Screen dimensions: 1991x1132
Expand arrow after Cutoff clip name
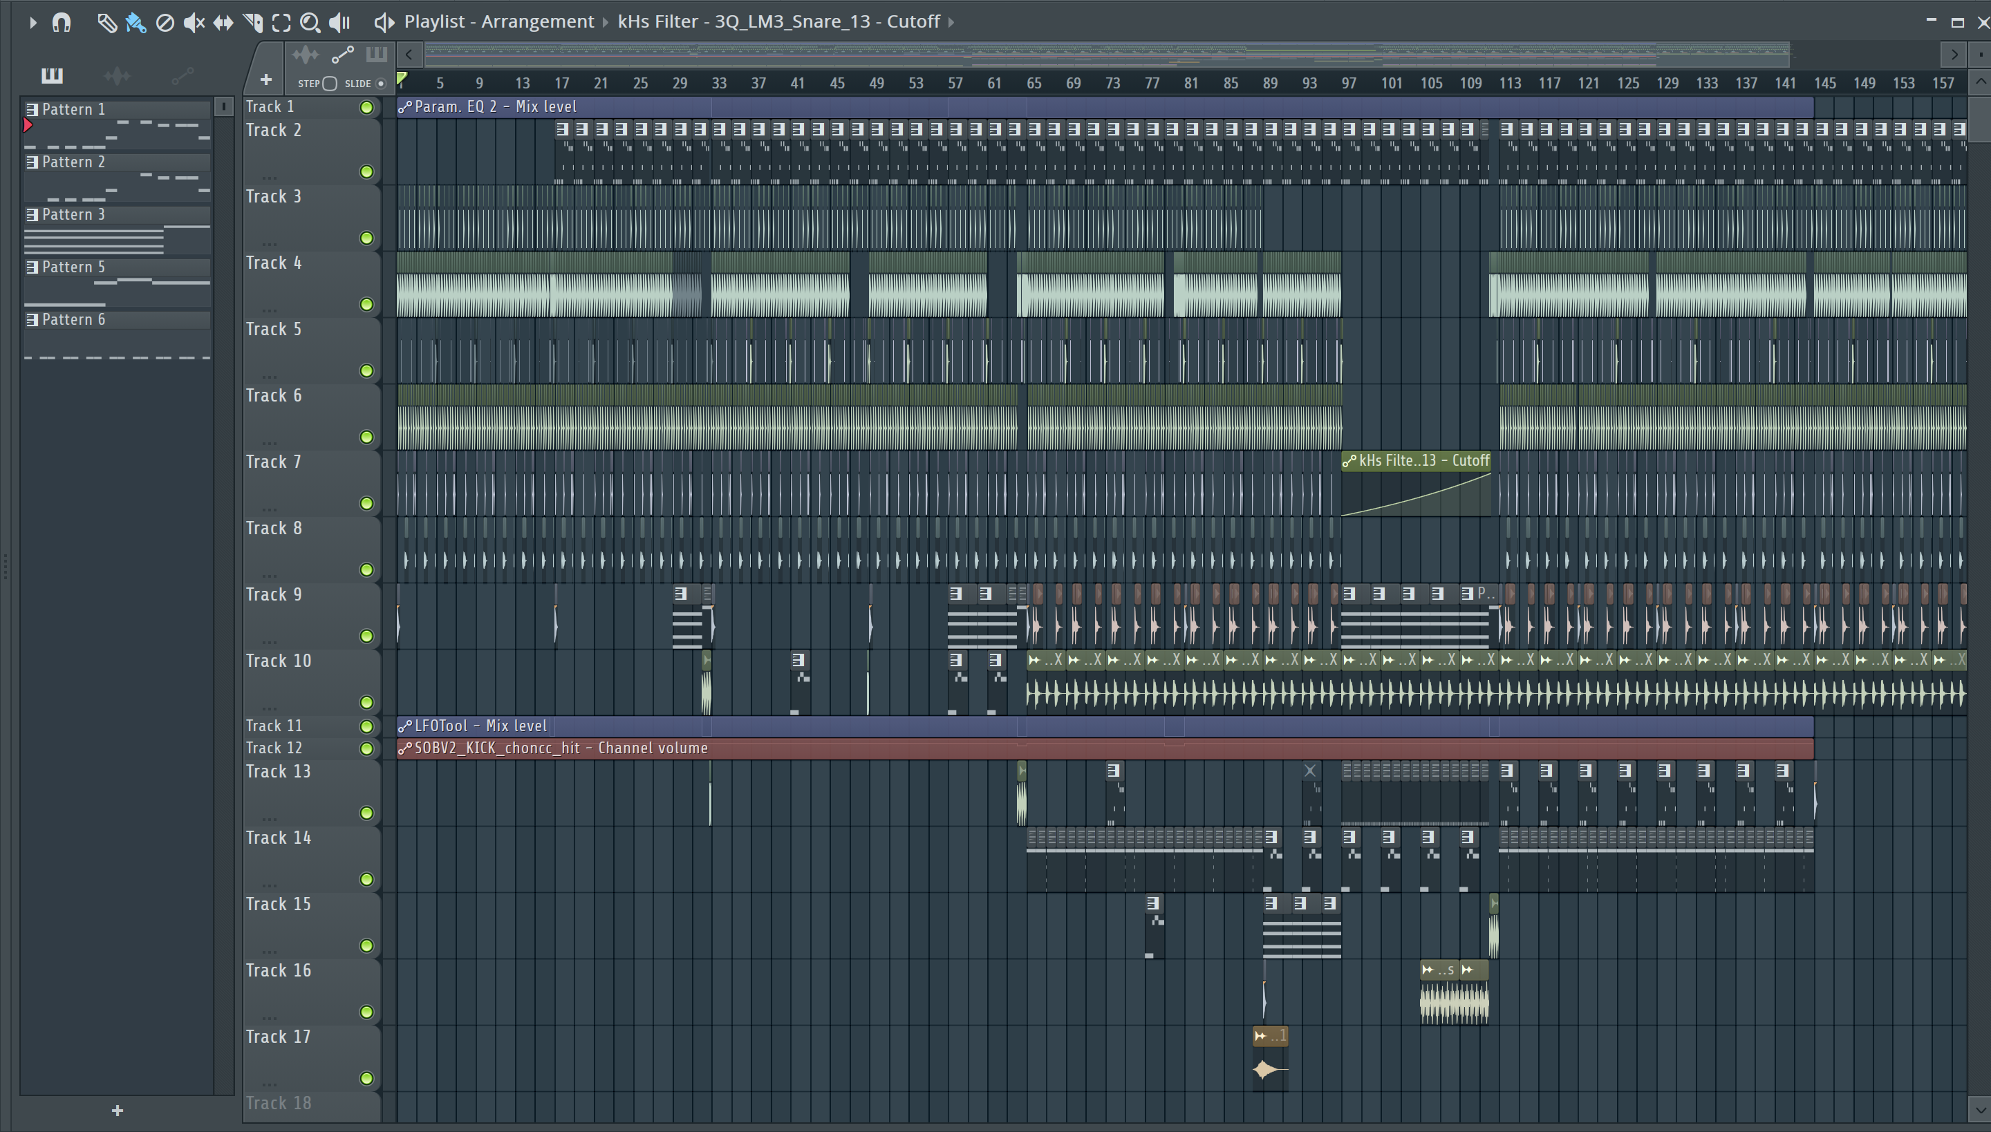pos(951,22)
